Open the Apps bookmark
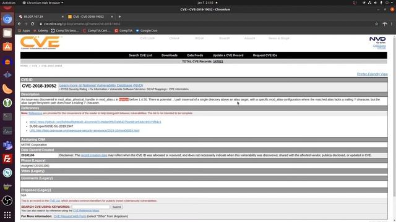The image size is (396, 222). coord(24,31)
